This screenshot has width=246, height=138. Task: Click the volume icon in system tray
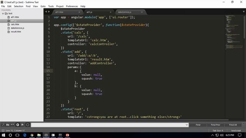coord(222,135)
